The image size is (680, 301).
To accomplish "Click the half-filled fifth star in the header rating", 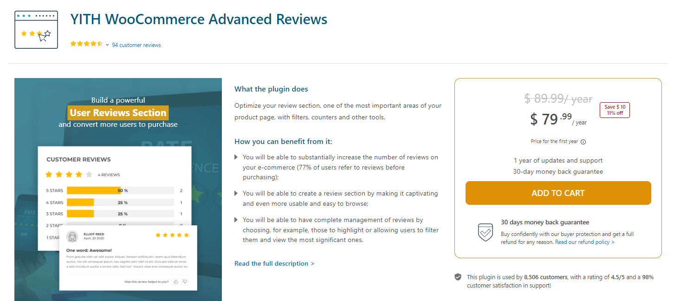I will pos(100,43).
